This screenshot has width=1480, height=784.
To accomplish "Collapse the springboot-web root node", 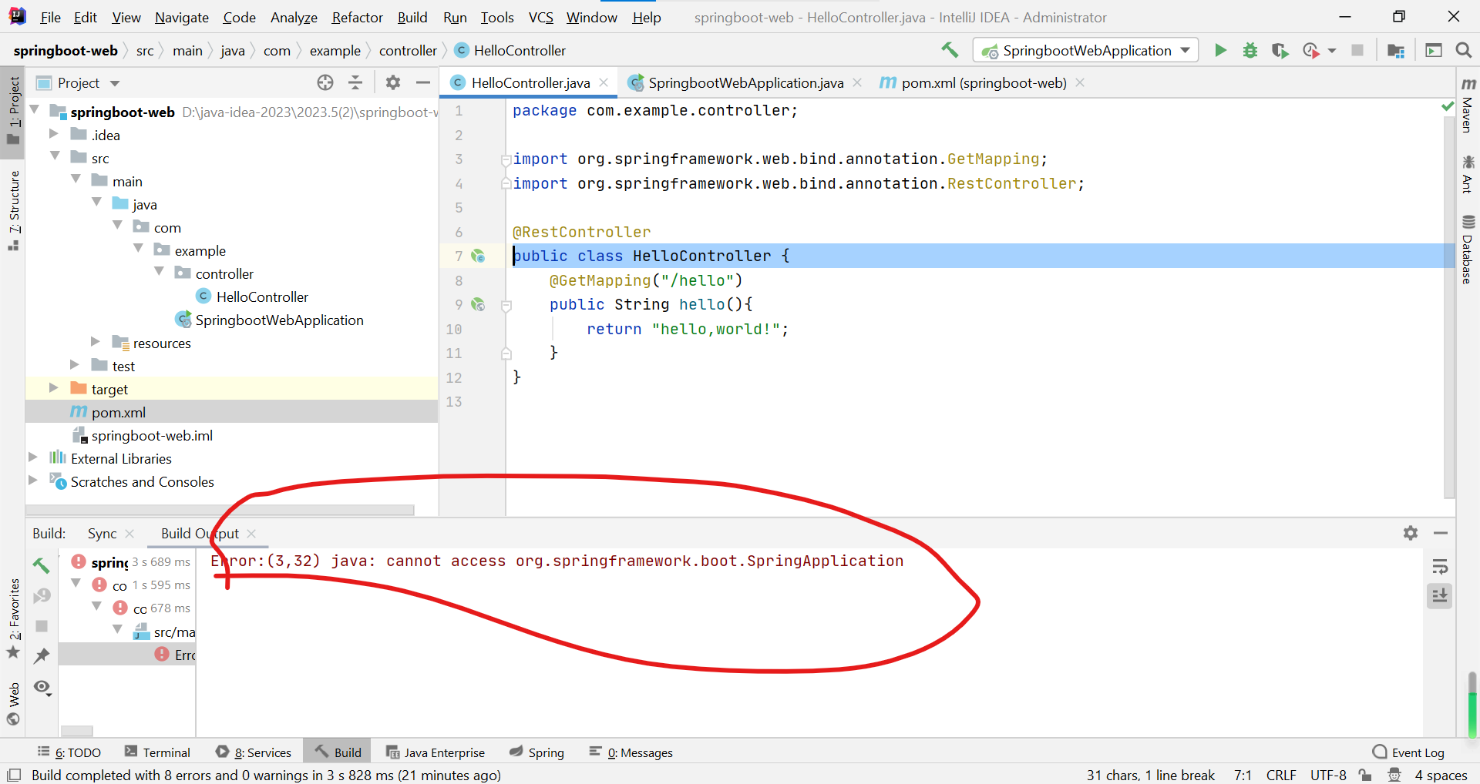I will (34, 111).
